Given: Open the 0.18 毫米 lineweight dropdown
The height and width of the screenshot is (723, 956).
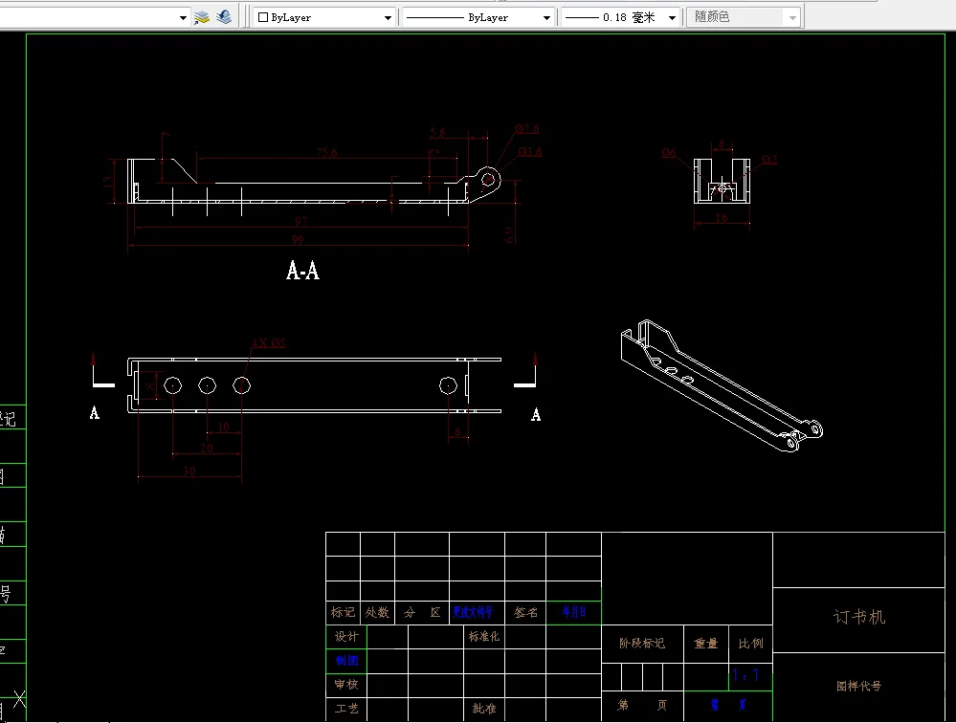Looking at the screenshot, I should (x=672, y=17).
